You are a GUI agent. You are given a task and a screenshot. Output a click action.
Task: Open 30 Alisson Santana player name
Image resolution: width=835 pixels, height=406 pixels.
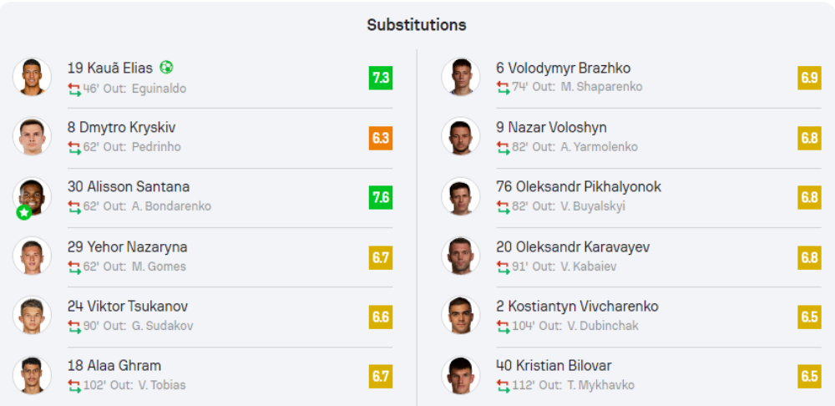coord(129,187)
